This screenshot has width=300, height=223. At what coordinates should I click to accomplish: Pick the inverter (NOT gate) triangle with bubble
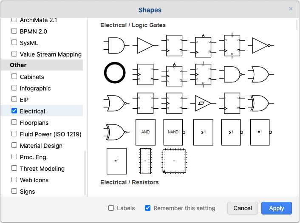point(261,45)
